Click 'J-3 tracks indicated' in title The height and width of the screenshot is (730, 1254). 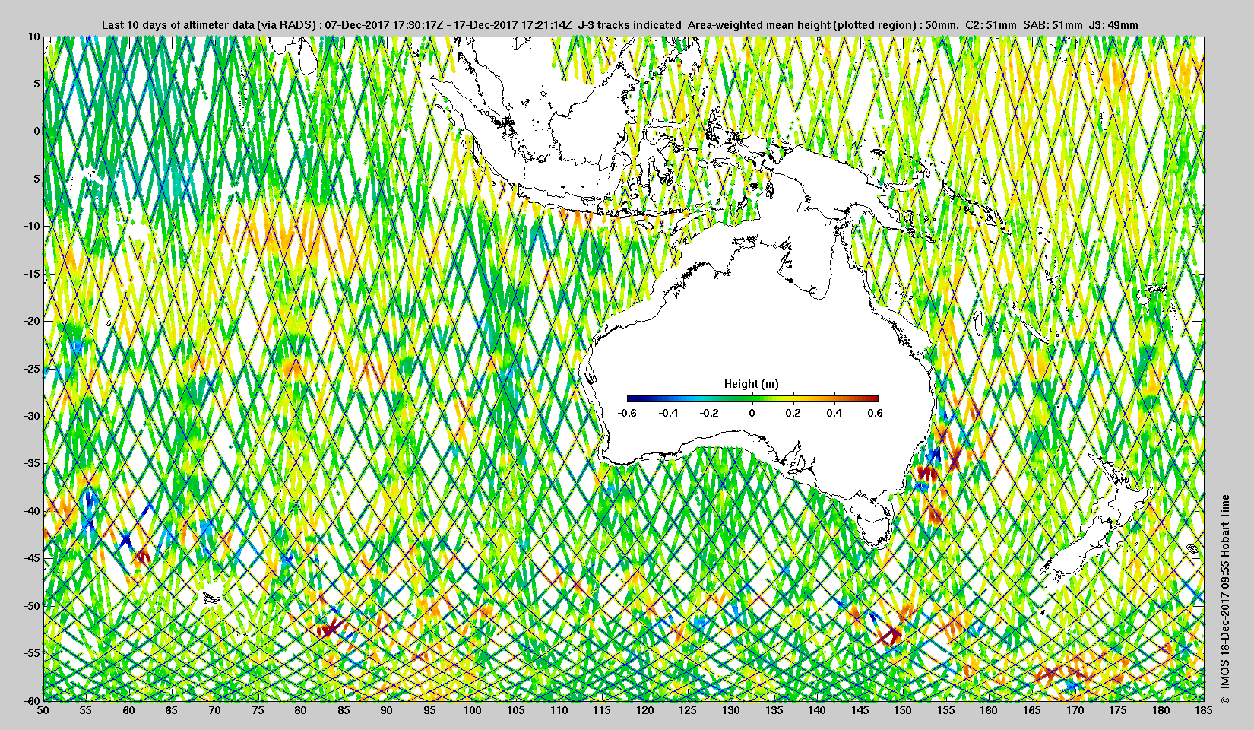click(629, 25)
